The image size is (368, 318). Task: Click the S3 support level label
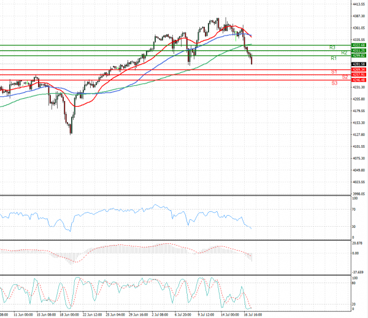(334, 83)
